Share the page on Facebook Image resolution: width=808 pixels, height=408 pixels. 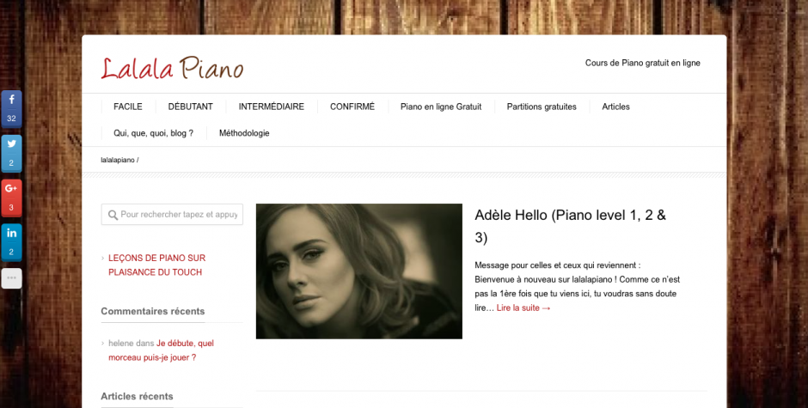click(11, 109)
